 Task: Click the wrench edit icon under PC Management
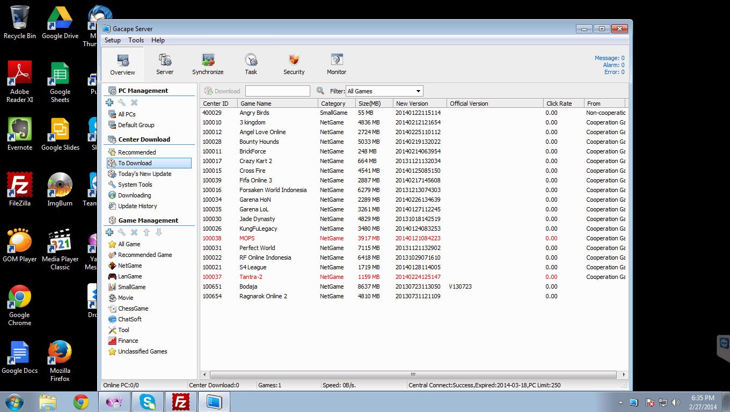point(122,102)
